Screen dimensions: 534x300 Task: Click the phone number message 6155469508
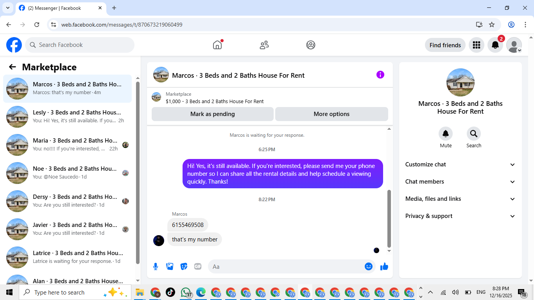point(188,225)
